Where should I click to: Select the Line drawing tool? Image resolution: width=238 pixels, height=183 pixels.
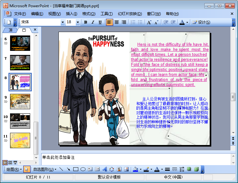click(x=61, y=169)
